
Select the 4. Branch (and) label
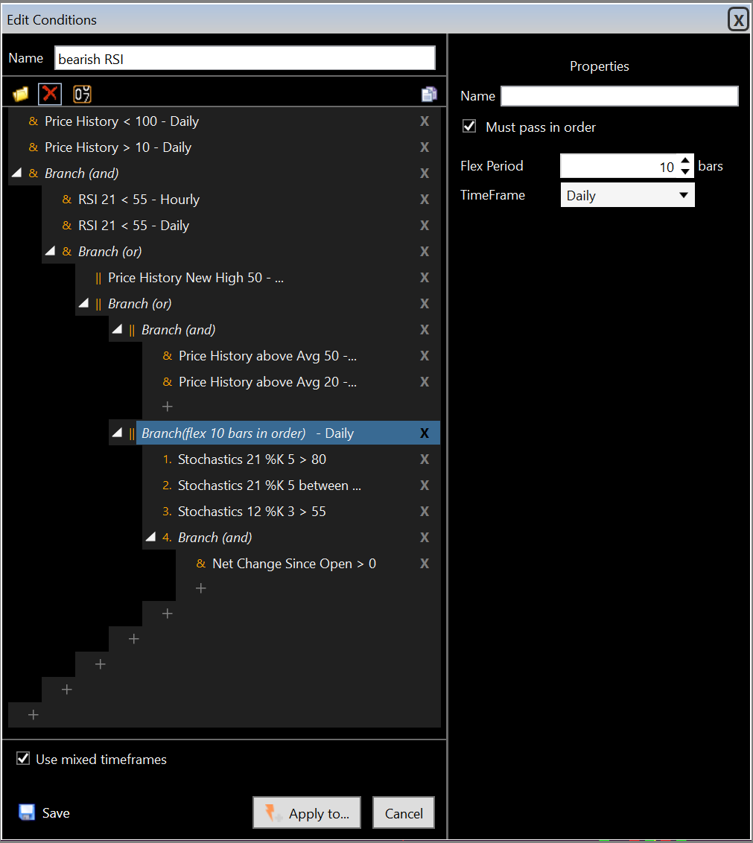(x=215, y=538)
